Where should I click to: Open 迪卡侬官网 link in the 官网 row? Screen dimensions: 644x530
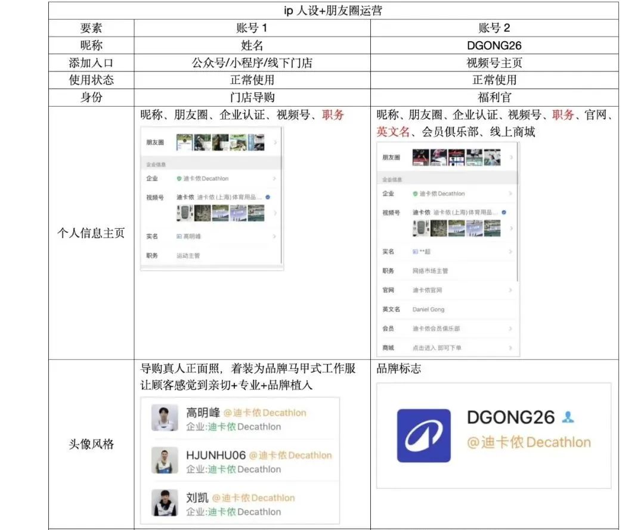(x=427, y=290)
